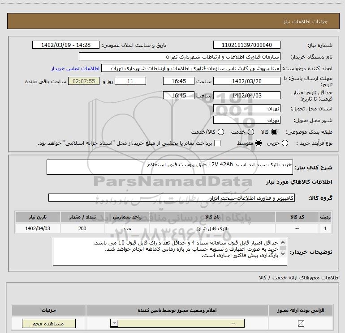This screenshot has width=345, height=333.
Task: Click the buyer notes scroll down arrow
Action: (283, 254)
